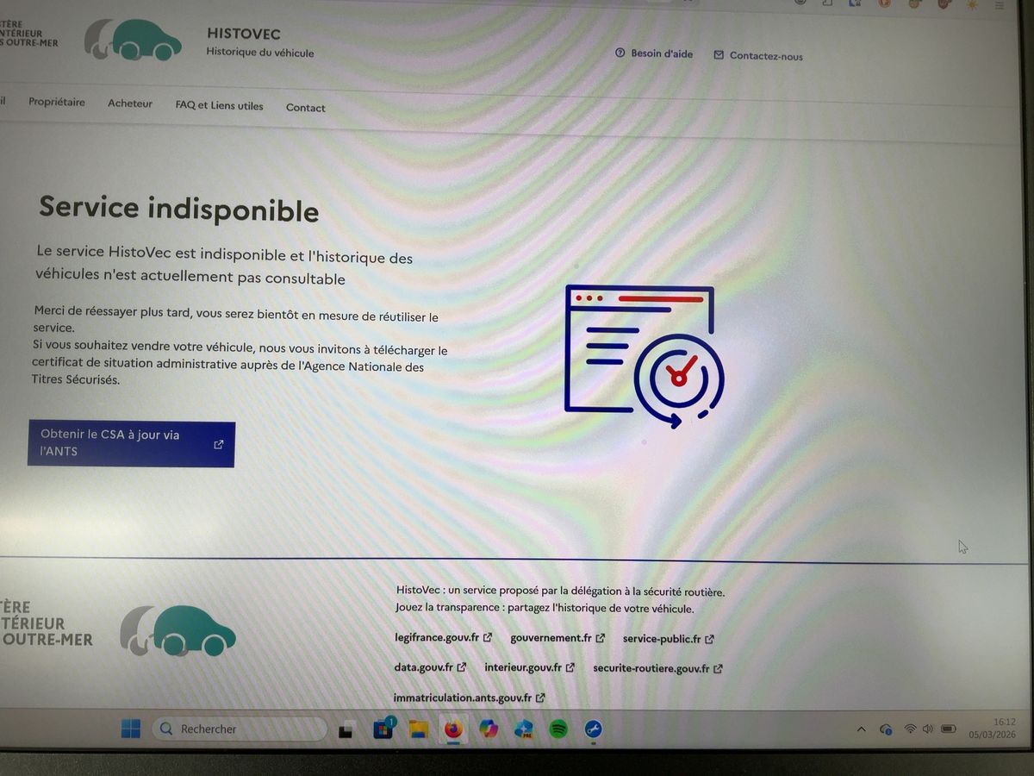1034x776 pixels.
Task: Open Wi-Fi network settings in system tray
Action: 910,729
